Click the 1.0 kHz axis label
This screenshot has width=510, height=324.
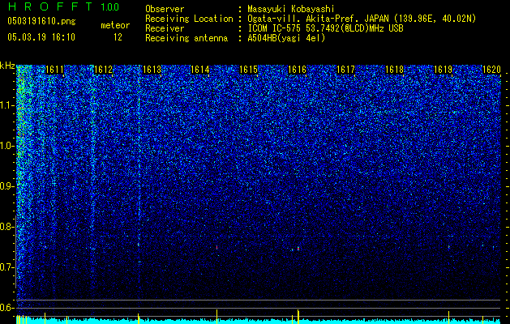coord(6,146)
